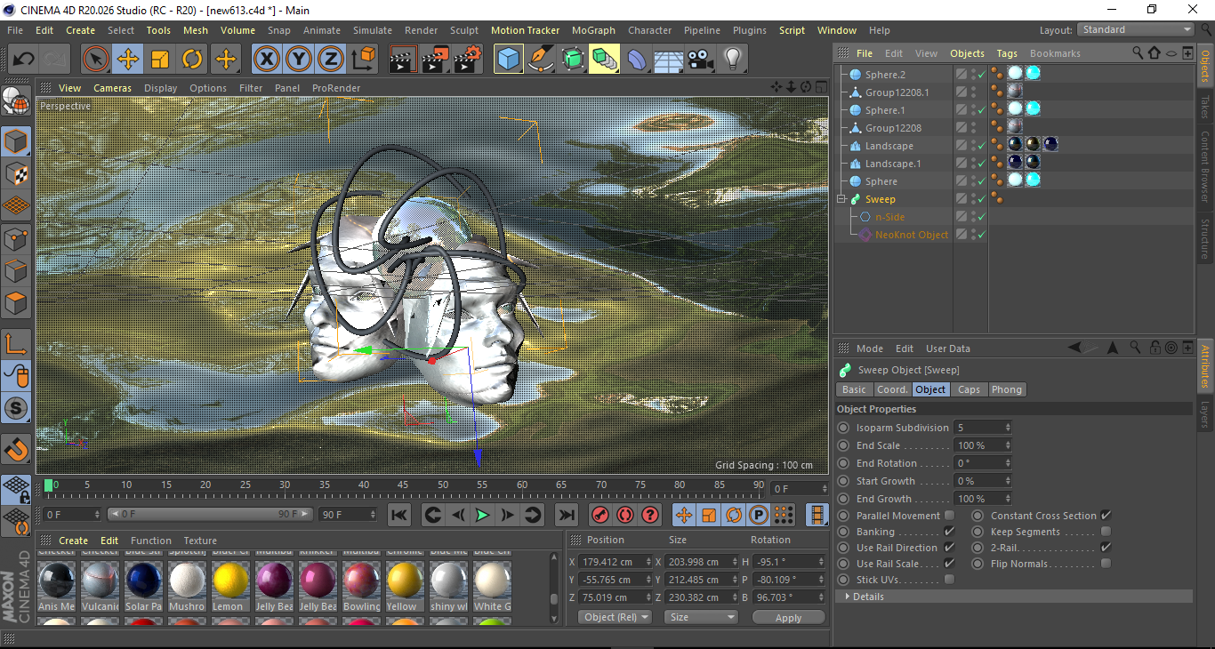Viewport: 1215px width, 649px height.
Task: Play the animation forwards
Action: click(482, 515)
